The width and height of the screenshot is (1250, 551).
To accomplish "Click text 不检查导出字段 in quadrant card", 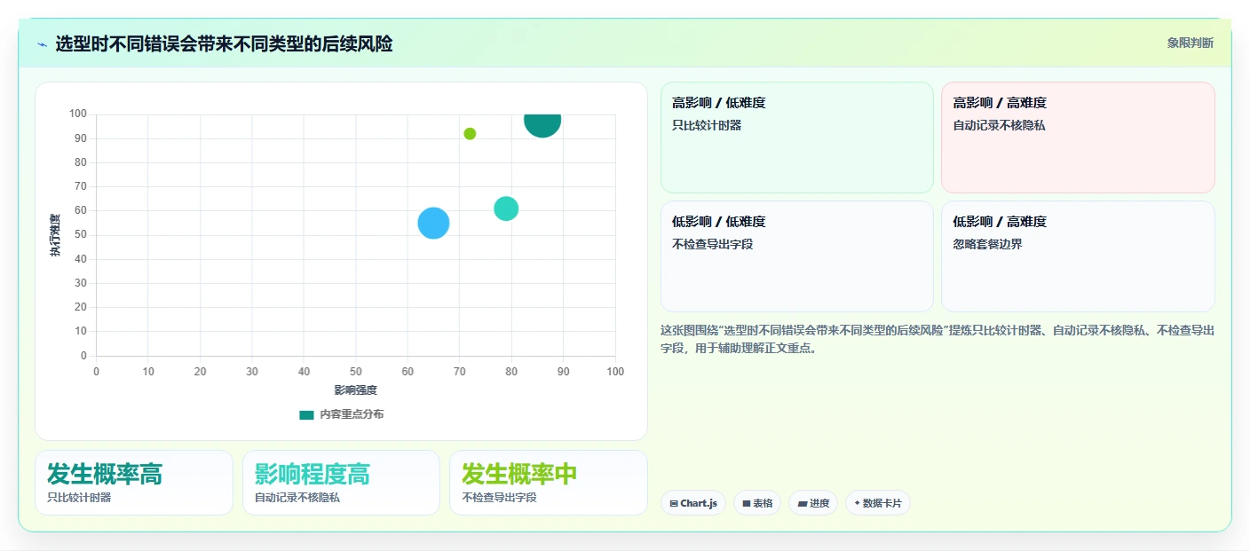I will tap(713, 244).
